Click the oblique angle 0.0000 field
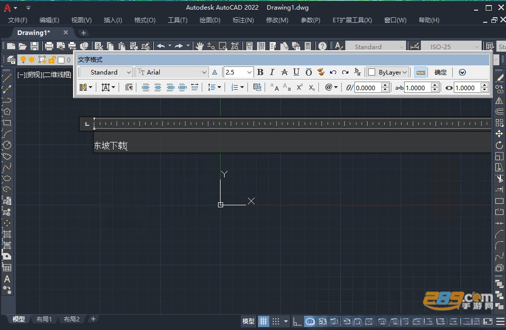The width and height of the screenshot is (506, 330). pyautogui.click(x=368, y=88)
